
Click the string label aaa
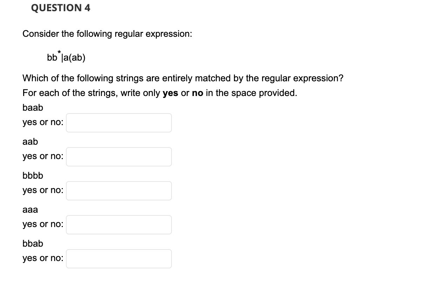click(x=30, y=210)
